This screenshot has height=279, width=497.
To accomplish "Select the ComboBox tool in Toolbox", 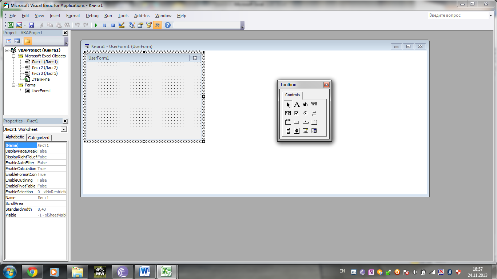I will pyautogui.click(x=314, y=105).
